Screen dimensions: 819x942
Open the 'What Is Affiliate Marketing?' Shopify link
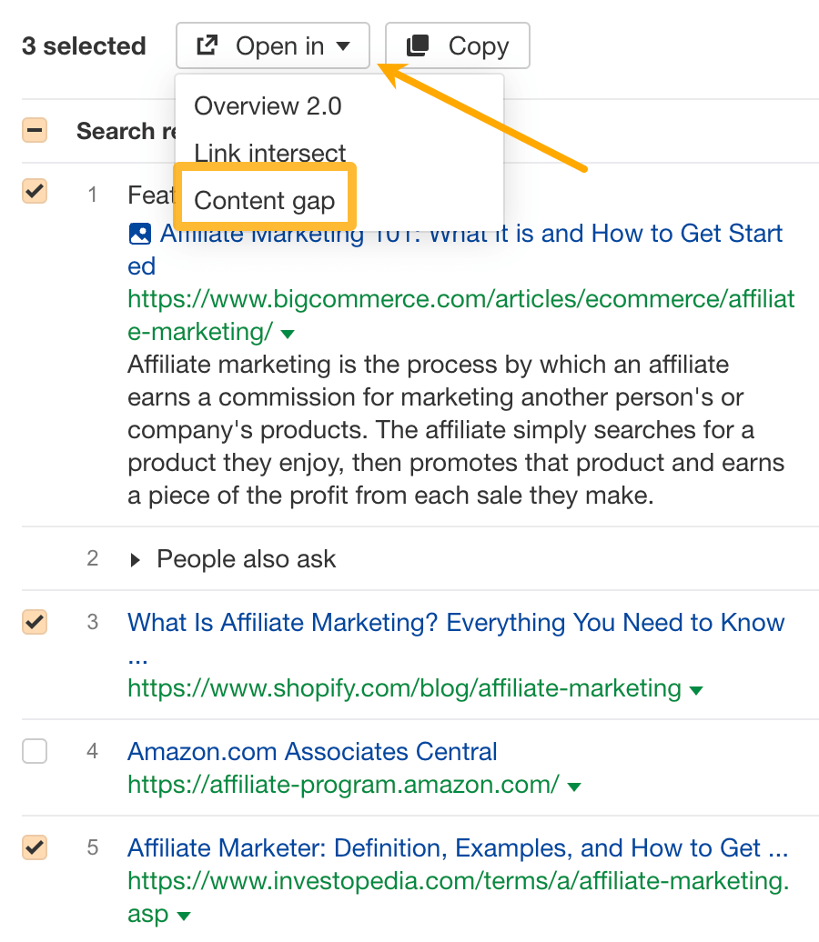[x=455, y=623]
